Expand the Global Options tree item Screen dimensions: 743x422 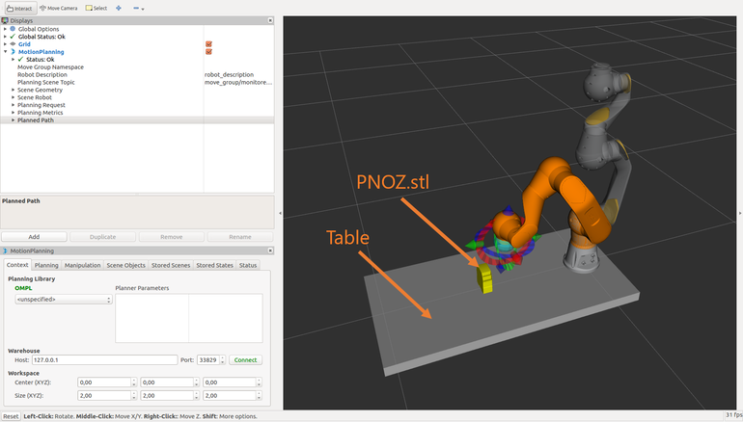tap(5, 29)
